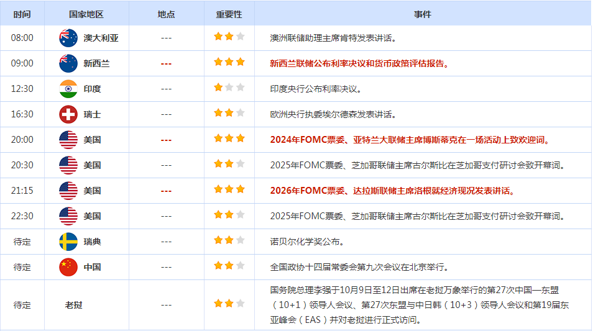Click the 重要性 column header

click(229, 14)
